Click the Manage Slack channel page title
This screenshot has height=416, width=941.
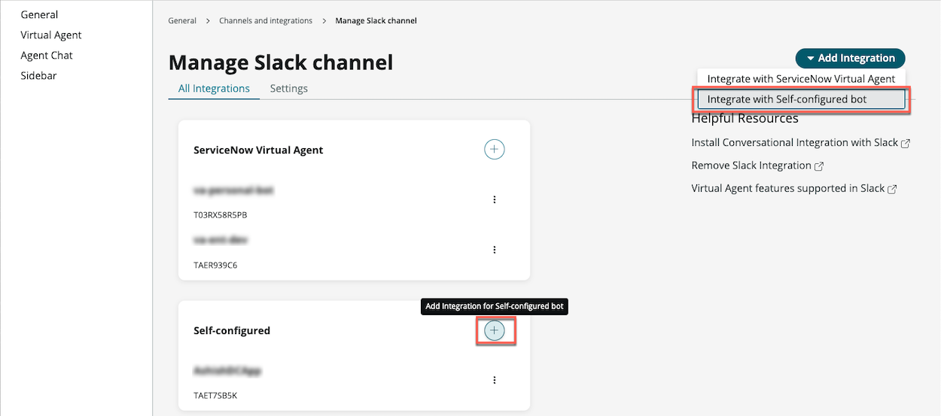pos(281,62)
